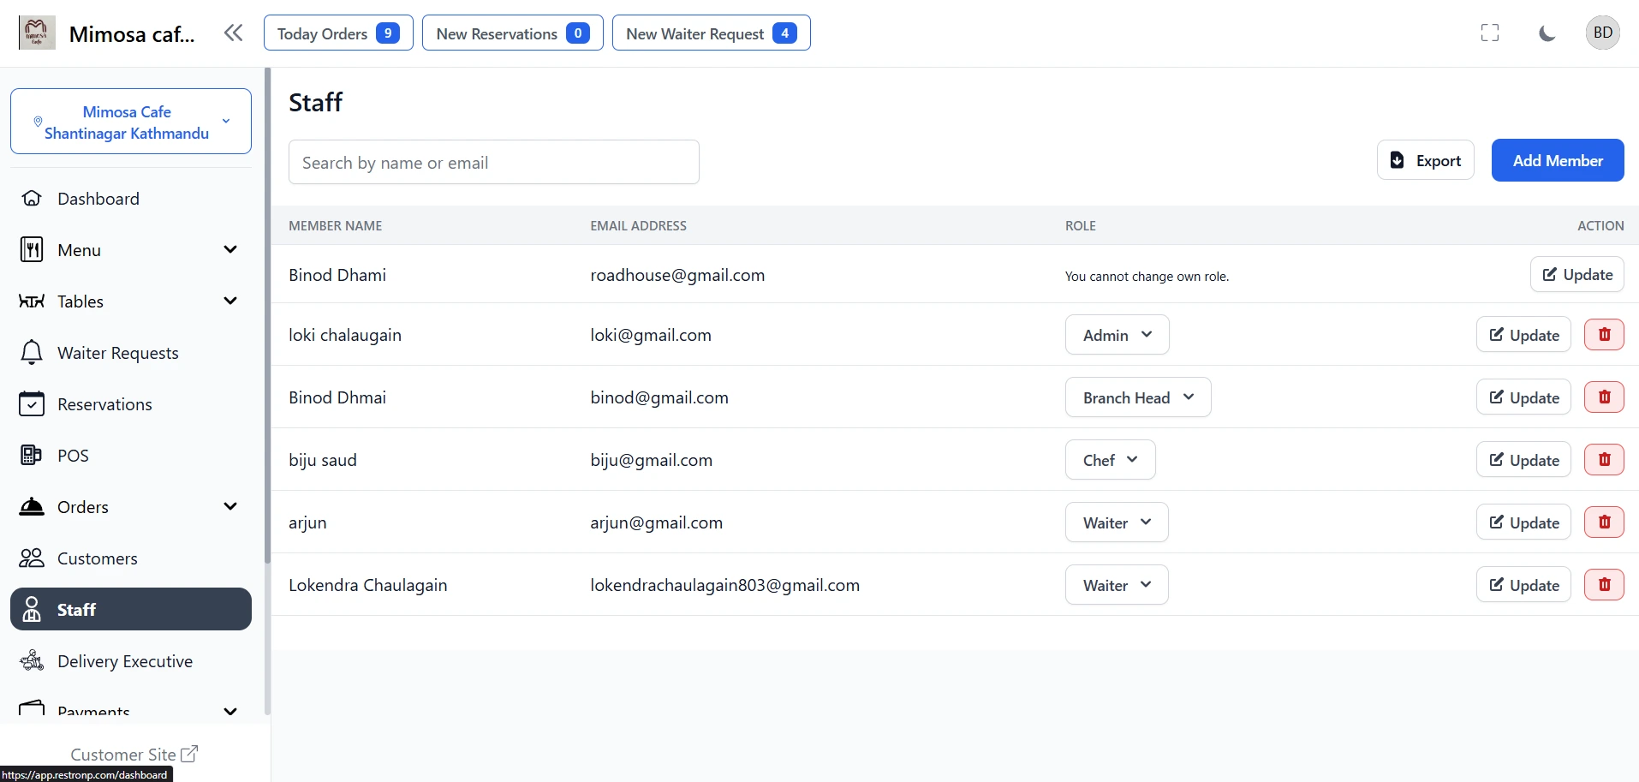Enter fullscreen mode using the expand icon
Viewport: 1639px width, 782px height.
click(1489, 33)
